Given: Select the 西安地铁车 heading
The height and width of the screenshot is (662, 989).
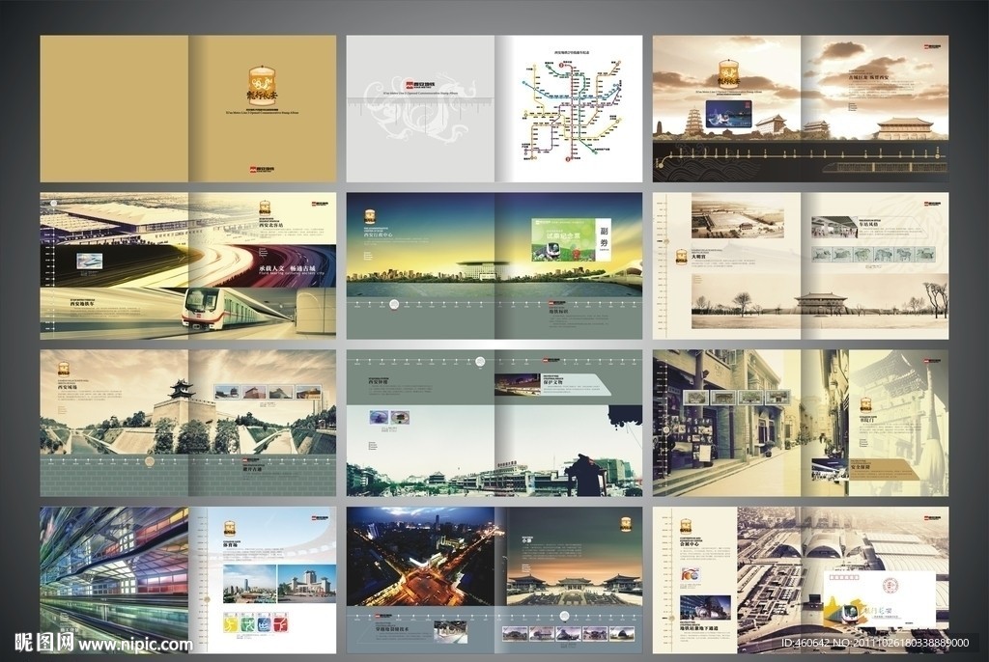Looking at the screenshot, I should click(x=83, y=304).
